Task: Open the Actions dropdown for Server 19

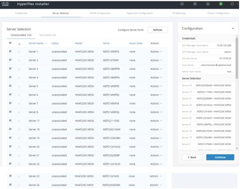Action: click(x=156, y=138)
